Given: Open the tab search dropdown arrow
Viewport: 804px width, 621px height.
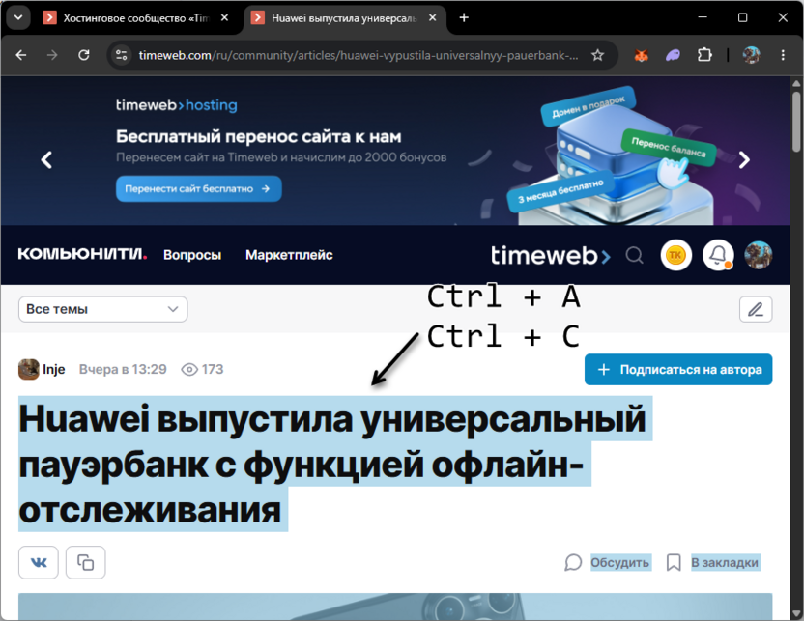Looking at the screenshot, I should click(x=18, y=18).
